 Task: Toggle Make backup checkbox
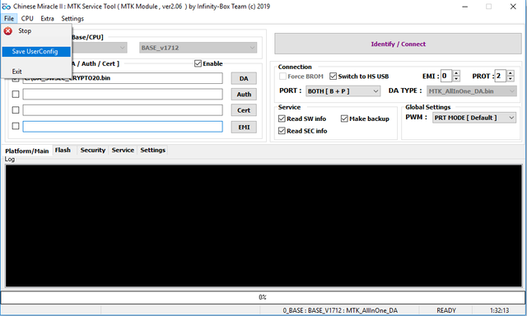point(344,118)
